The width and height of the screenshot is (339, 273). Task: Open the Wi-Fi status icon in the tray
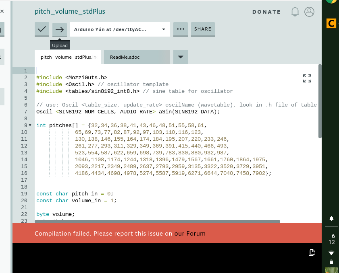(x=331, y=252)
